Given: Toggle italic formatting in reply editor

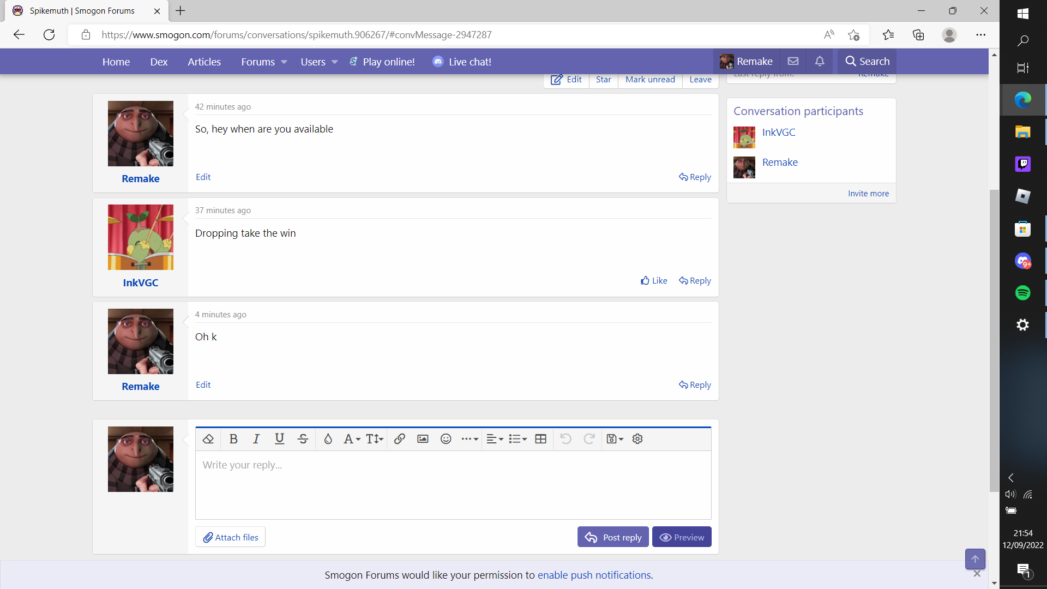Looking at the screenshot, I should coord(256,439).
